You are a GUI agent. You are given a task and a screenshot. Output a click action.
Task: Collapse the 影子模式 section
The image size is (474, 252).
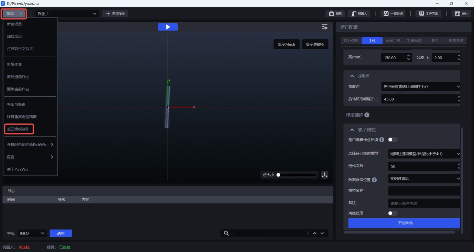click(352, 130)
